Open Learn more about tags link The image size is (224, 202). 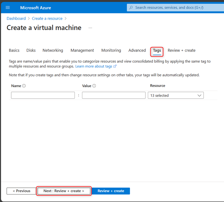[x=94, y=66]
